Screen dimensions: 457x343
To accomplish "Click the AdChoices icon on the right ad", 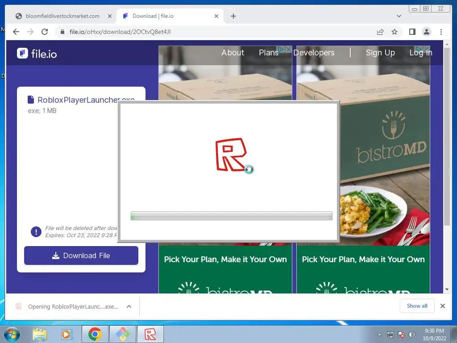I will [419, 49].
